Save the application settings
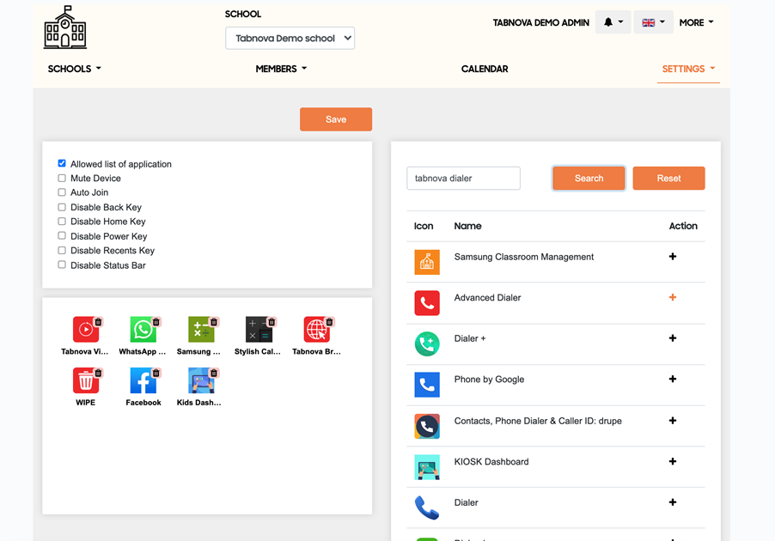 [336, 119]
